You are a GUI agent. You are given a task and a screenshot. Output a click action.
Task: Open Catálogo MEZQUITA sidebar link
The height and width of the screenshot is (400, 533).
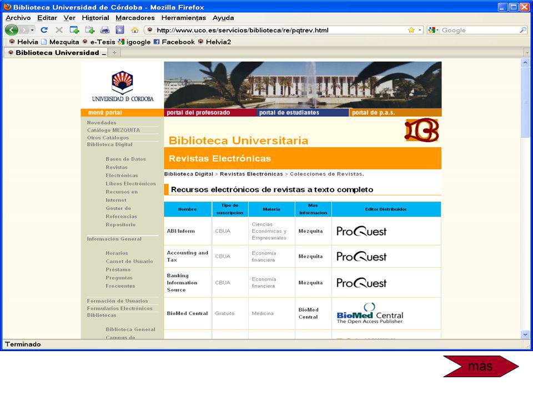click(113, 130)
